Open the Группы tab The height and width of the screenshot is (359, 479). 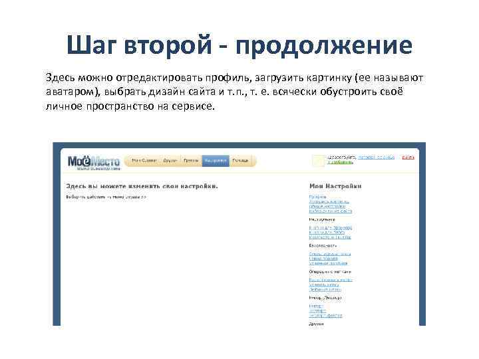click(191, 161)
